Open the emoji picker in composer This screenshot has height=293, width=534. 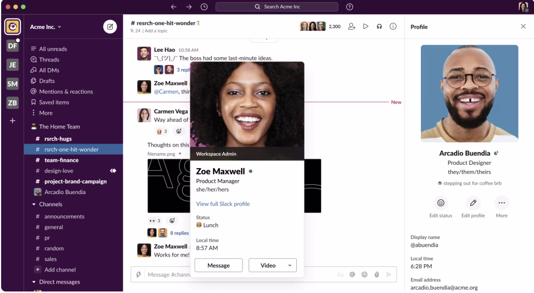(x=365, y=274)
